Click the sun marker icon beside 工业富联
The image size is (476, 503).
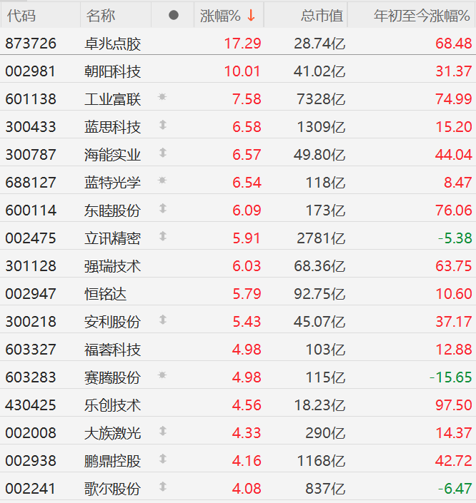click(x=162, y=96)
